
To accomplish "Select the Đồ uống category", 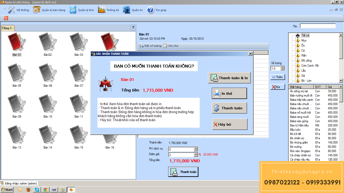I will coord(306,61).
